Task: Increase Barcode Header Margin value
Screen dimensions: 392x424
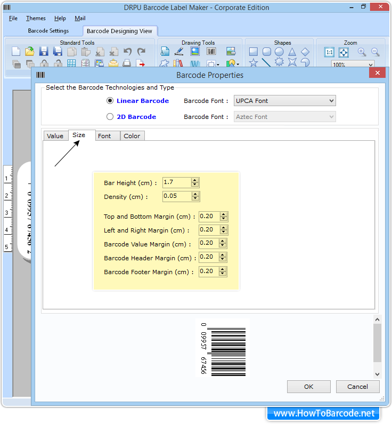Action: (223, 255)
